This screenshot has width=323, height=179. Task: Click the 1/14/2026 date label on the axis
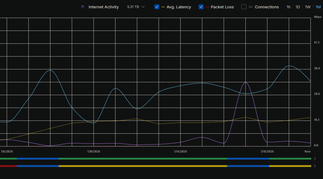click(x=180, y=151)
